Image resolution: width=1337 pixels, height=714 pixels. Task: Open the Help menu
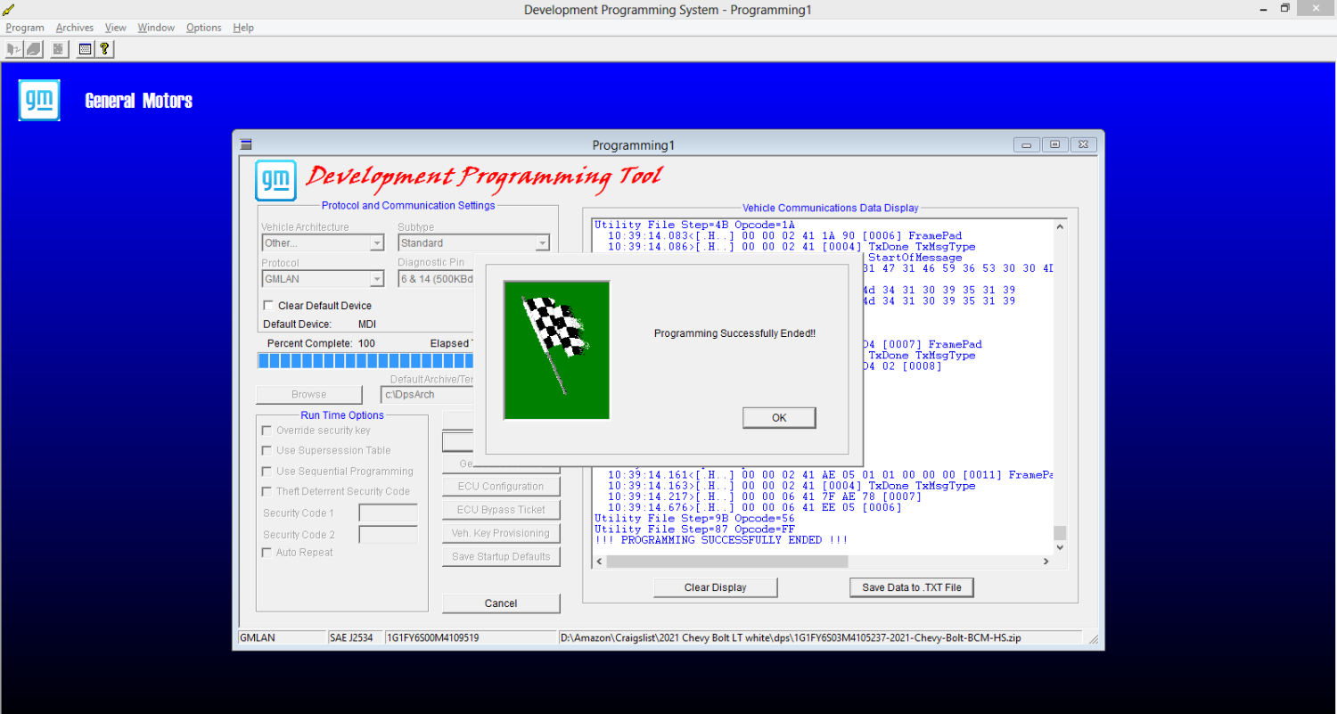pos(243,28)
